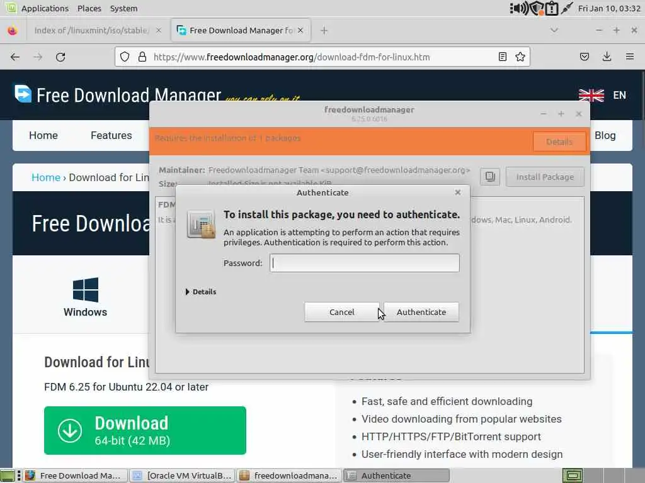Open the Blog nav item
645x483 pixels.
point(605,136)
